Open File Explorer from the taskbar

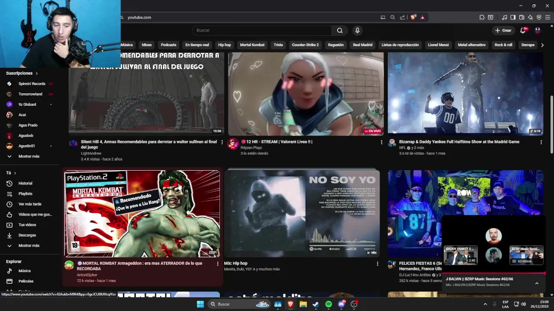[x=303, y=304]
